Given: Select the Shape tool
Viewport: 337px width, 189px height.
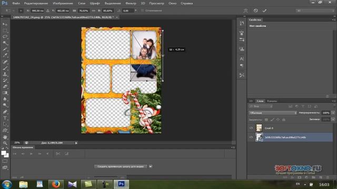Looking at the screenshot, I should (5, 130).
